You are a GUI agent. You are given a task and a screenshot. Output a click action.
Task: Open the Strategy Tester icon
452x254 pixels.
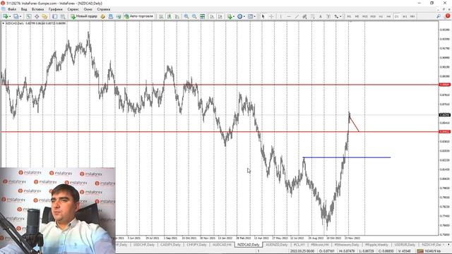[63, 16]
